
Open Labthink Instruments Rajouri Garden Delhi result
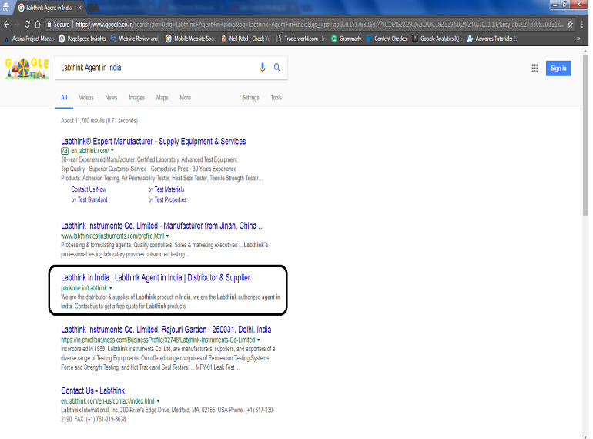pos(166,330)
